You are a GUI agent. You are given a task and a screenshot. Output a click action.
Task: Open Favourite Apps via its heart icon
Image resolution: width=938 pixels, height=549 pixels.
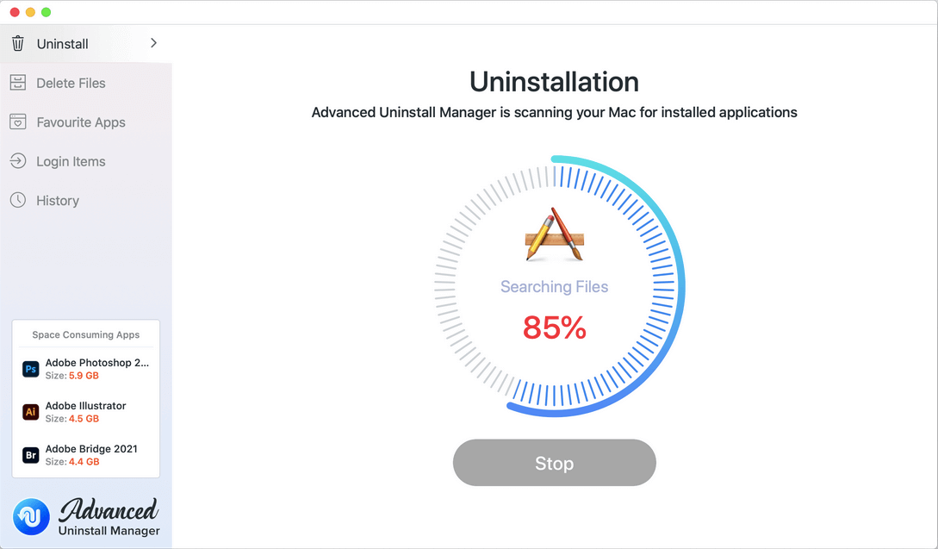tap(17, 122)
